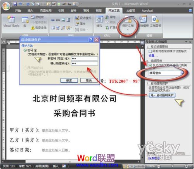Open the task pane options arrow
Screen dimensions: 194x169
point(186,42)
